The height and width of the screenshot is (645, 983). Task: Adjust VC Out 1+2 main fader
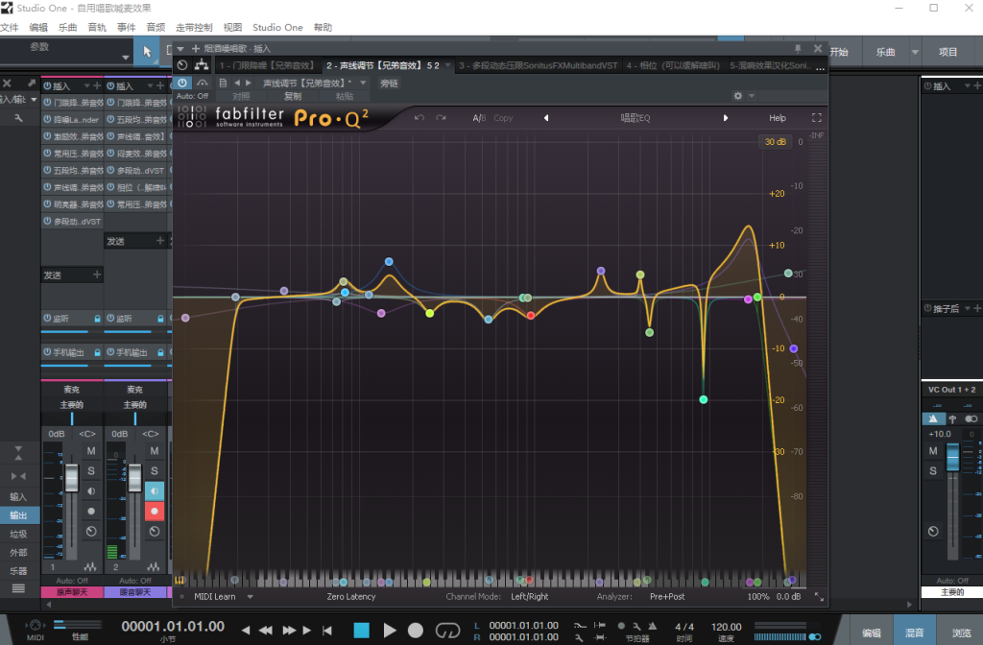tap(953, 458)
